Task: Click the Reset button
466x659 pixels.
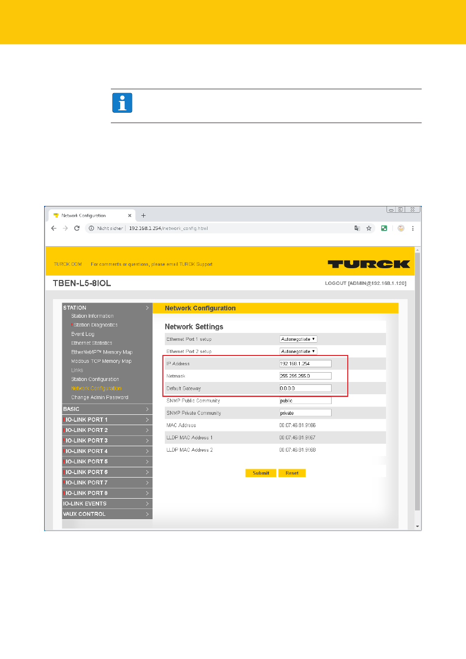Action: click(x=292, y=473)
